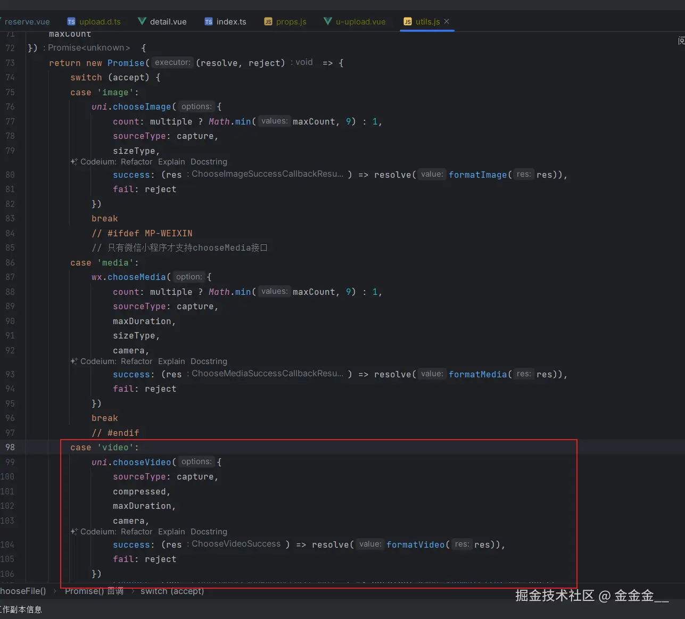This screenshot has height=619, width=685.
Task: Click Refactor lens above the formatImage success line
Action: click(136, 162)
